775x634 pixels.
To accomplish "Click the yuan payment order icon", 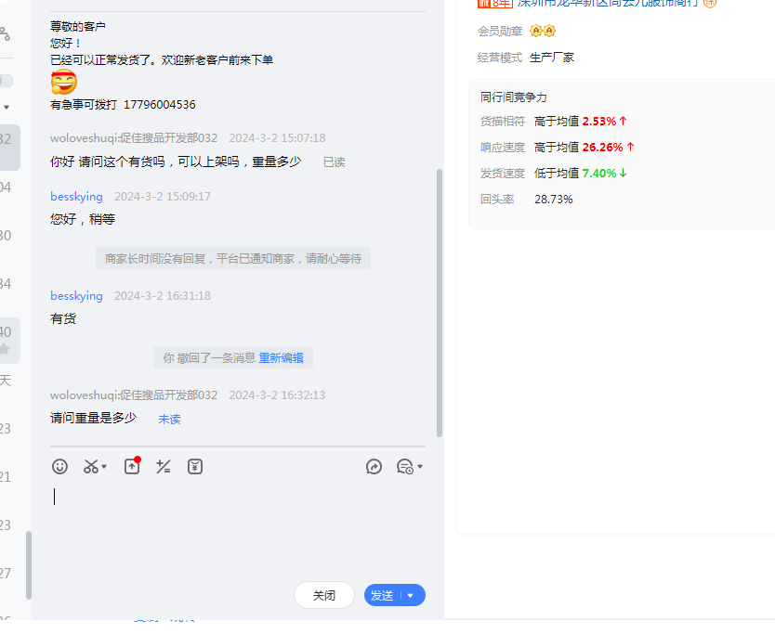I will tap(195, 467).
